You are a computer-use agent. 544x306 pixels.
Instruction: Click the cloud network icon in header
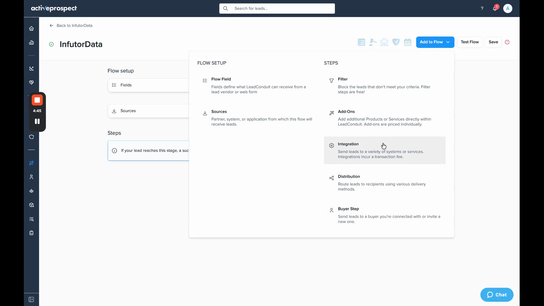click(384, 42)
